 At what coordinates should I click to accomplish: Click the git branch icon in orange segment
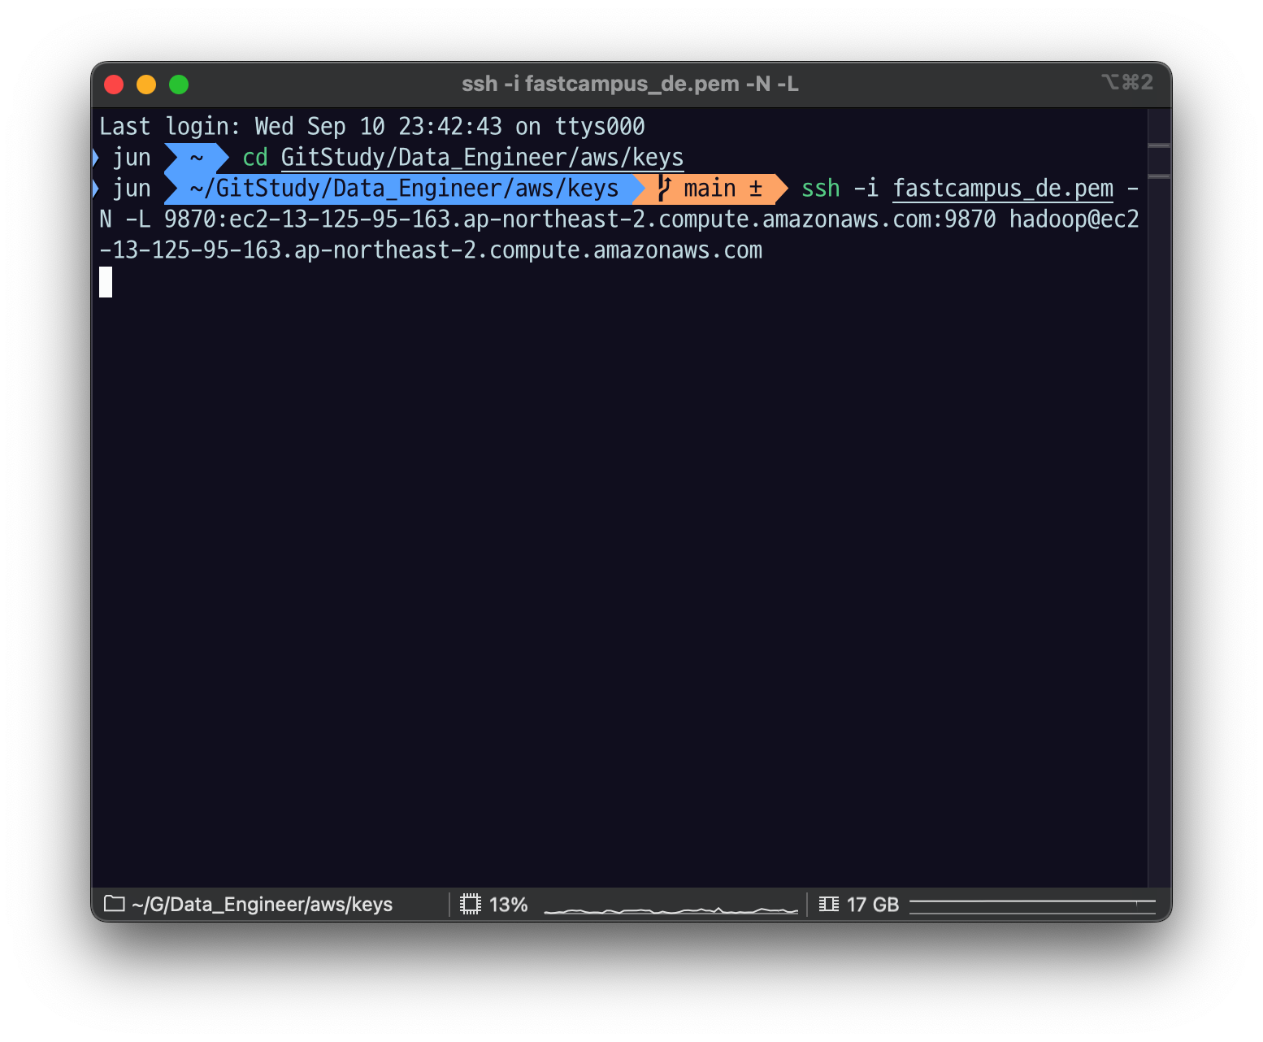664,189
